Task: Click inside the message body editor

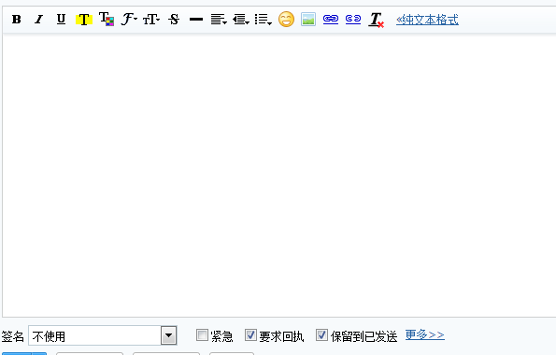Action: point(279,176)
